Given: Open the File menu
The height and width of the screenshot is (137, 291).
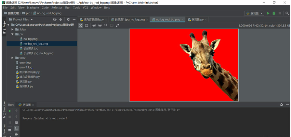Looking at the screenshot, I should click(5, 8).
